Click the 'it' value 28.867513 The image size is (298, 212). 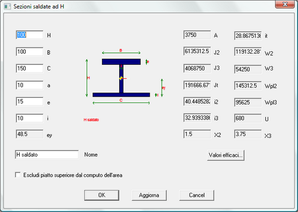(248, 36)
